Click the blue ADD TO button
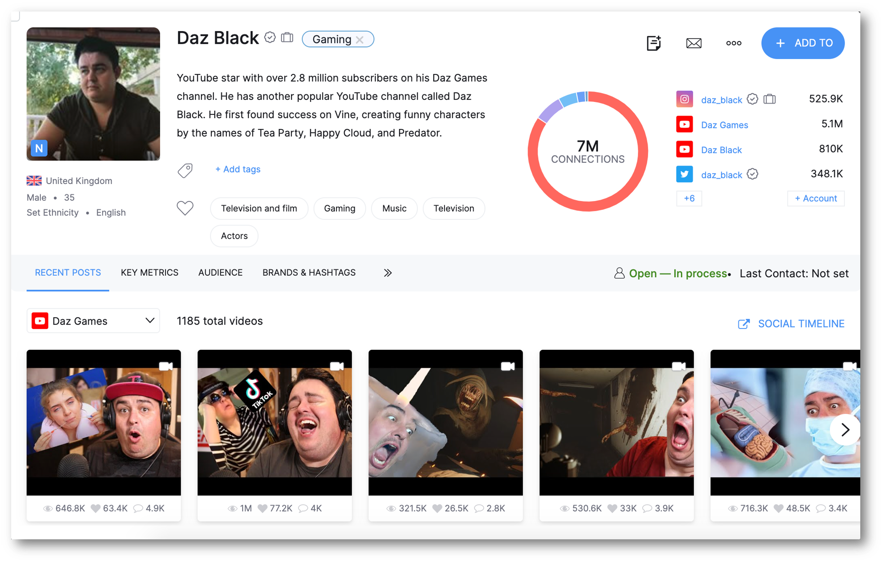The image size is (883, 562). click(803, 43)
